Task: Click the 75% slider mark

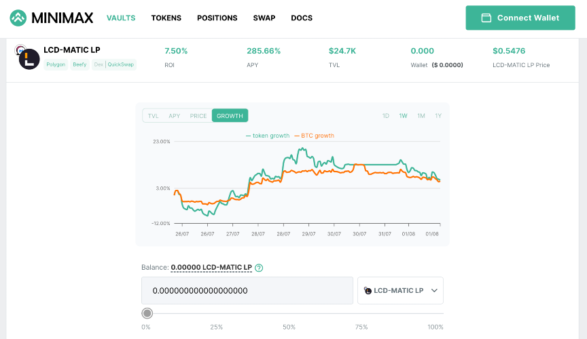Action: tap(361, 327)
